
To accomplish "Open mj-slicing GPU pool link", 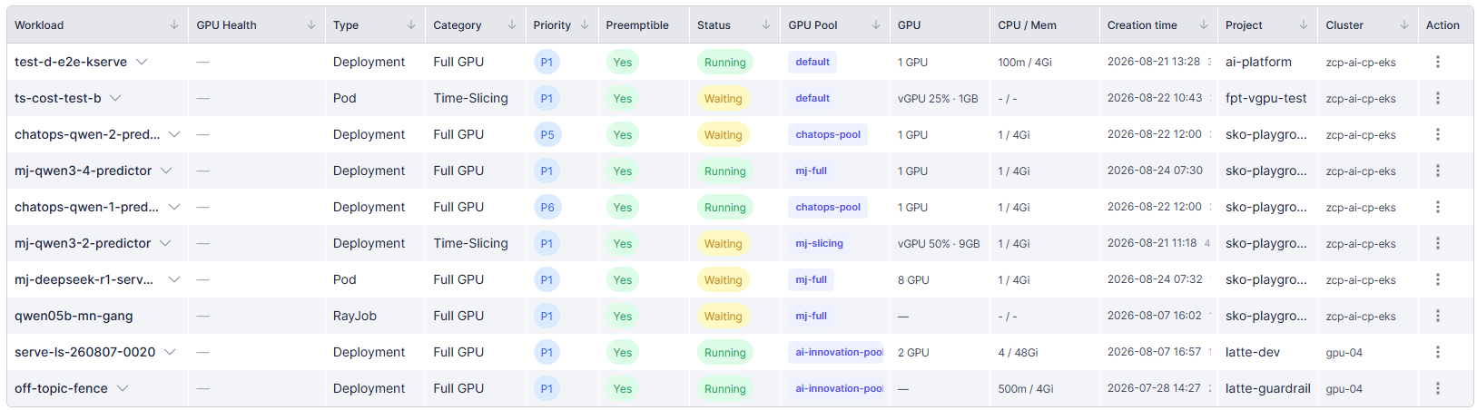I will [819, 243].
